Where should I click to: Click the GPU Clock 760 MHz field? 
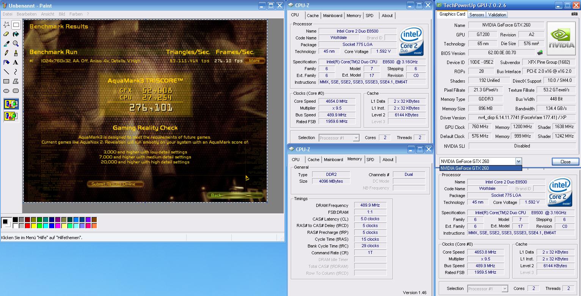[480, 127]
